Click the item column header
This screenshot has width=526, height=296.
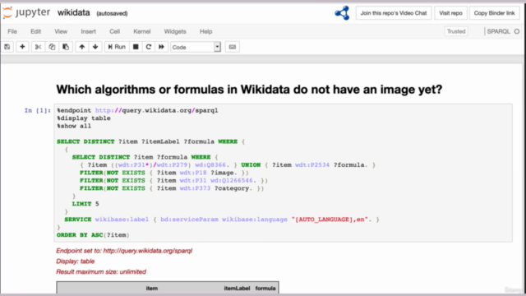coord(151,289)
